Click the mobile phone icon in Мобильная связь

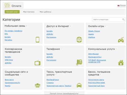pyautogui.click(x=38, y=40)
